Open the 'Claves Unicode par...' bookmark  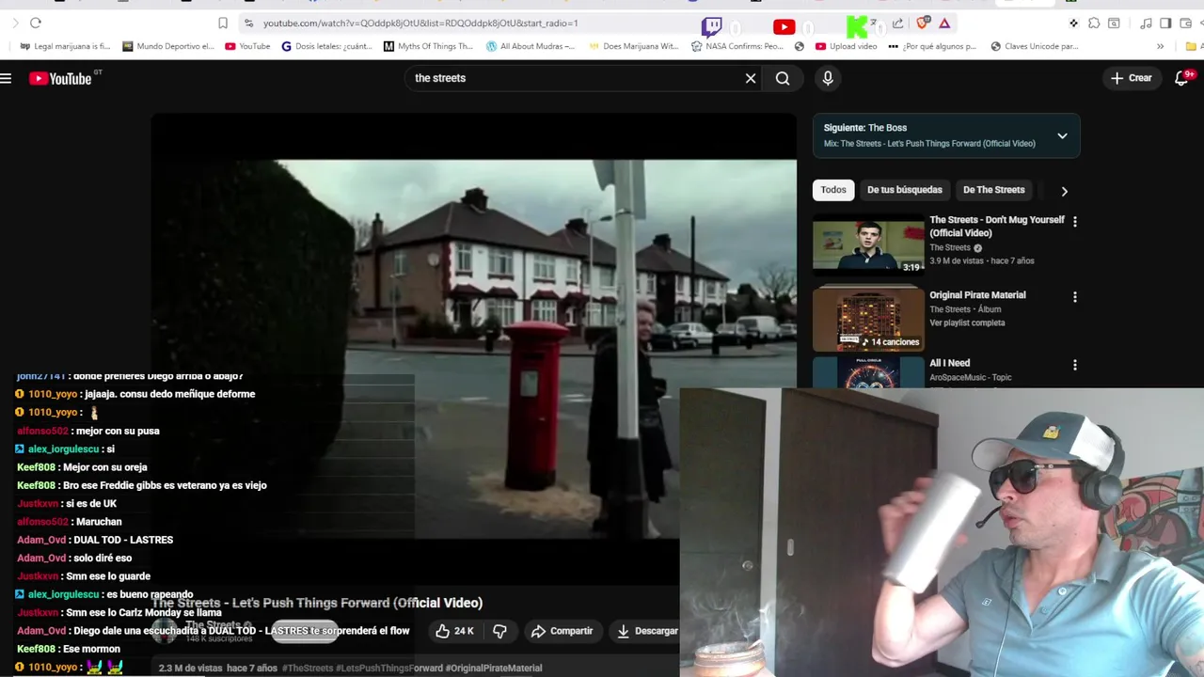tap(1034, 46)
